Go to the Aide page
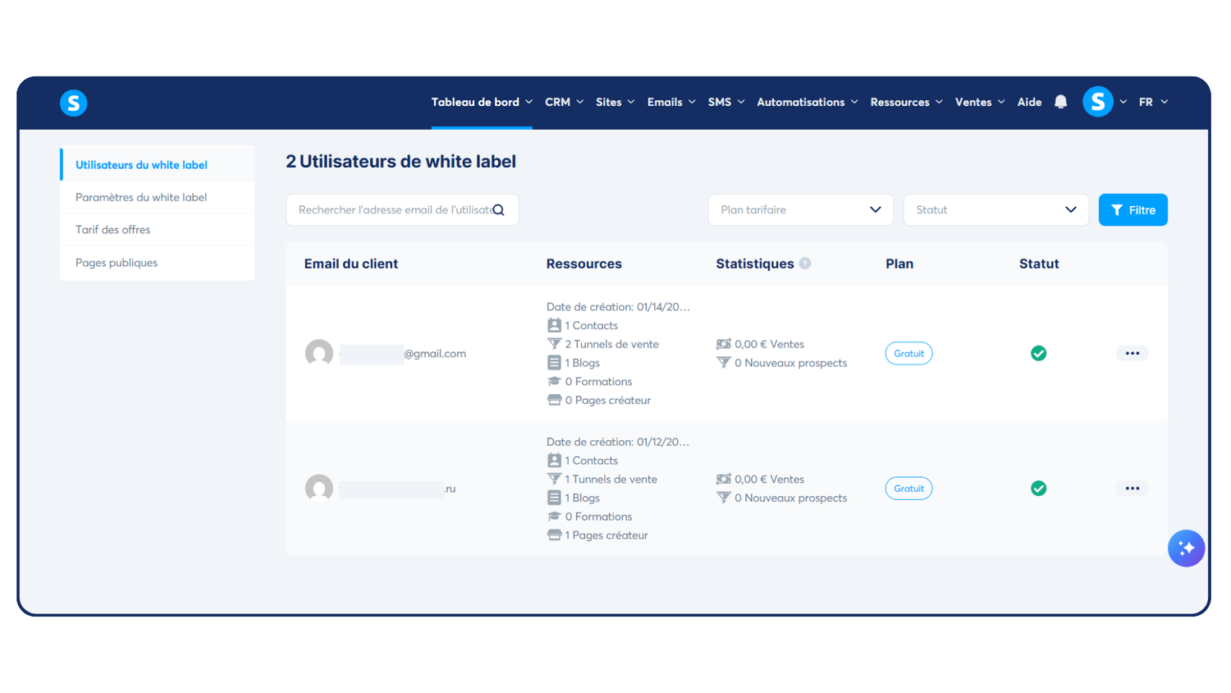Viewport: 1231px width, 693px height. [1029, 102]
